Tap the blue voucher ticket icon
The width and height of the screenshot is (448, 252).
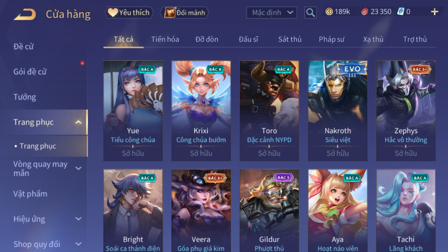point(400,12)
